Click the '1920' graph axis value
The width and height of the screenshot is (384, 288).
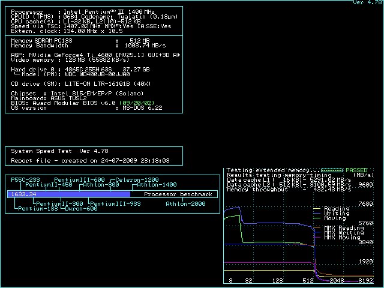[x=365, y=262]
